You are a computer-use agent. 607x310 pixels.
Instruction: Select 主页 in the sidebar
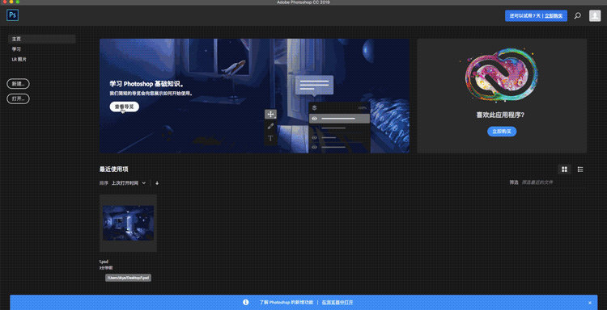pyautogui.click(x=42, y=39)
